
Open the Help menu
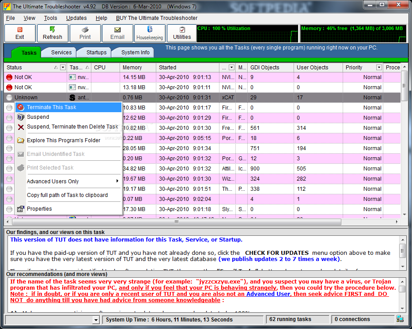pos(102,18)
